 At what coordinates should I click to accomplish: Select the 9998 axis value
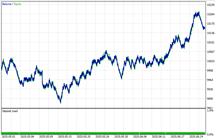(210, 70)
